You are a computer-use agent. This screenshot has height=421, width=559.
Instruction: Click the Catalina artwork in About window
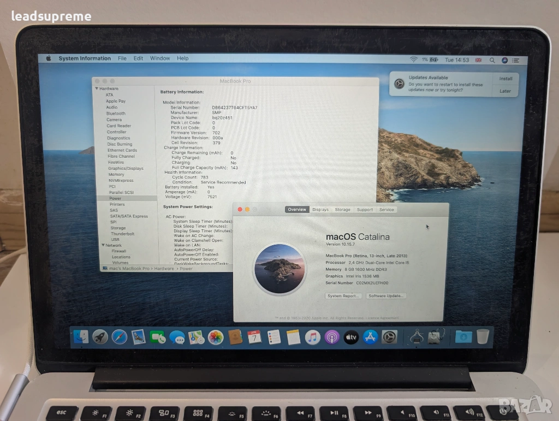click(x=280, y=269)
